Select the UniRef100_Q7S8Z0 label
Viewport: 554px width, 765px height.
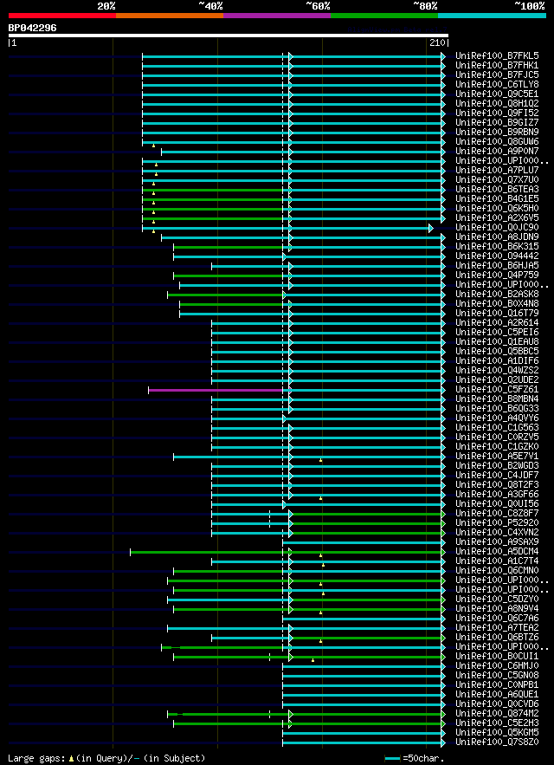click(x=497, y=742)
